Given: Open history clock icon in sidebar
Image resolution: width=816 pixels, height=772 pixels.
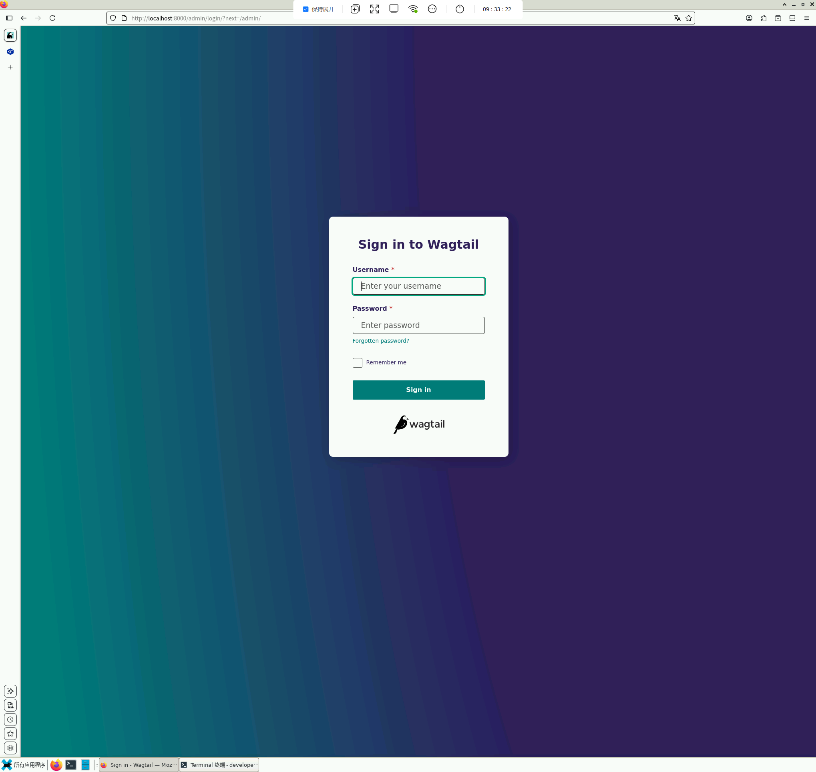Looking at the screenshot, I should tap(10, 719).
